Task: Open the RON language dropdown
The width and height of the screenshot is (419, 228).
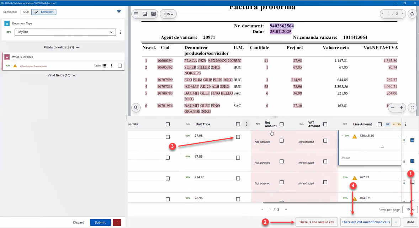Action: click(168, 14)
